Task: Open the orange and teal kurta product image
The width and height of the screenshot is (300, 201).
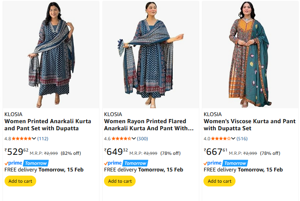Action: pos(250,54)
